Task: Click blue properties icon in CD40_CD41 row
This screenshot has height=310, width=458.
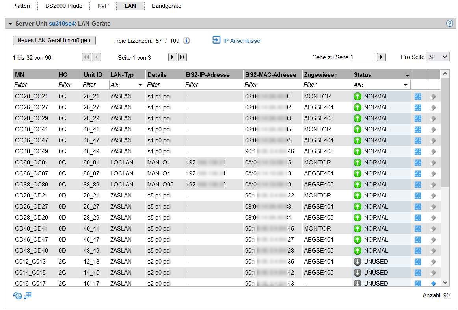Action: point(418,229)
